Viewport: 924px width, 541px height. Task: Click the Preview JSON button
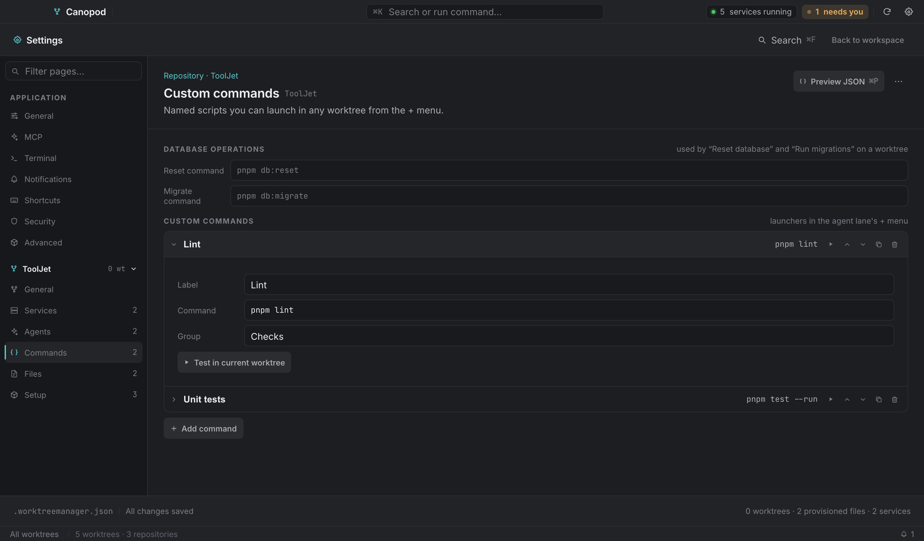click(839, 81)
